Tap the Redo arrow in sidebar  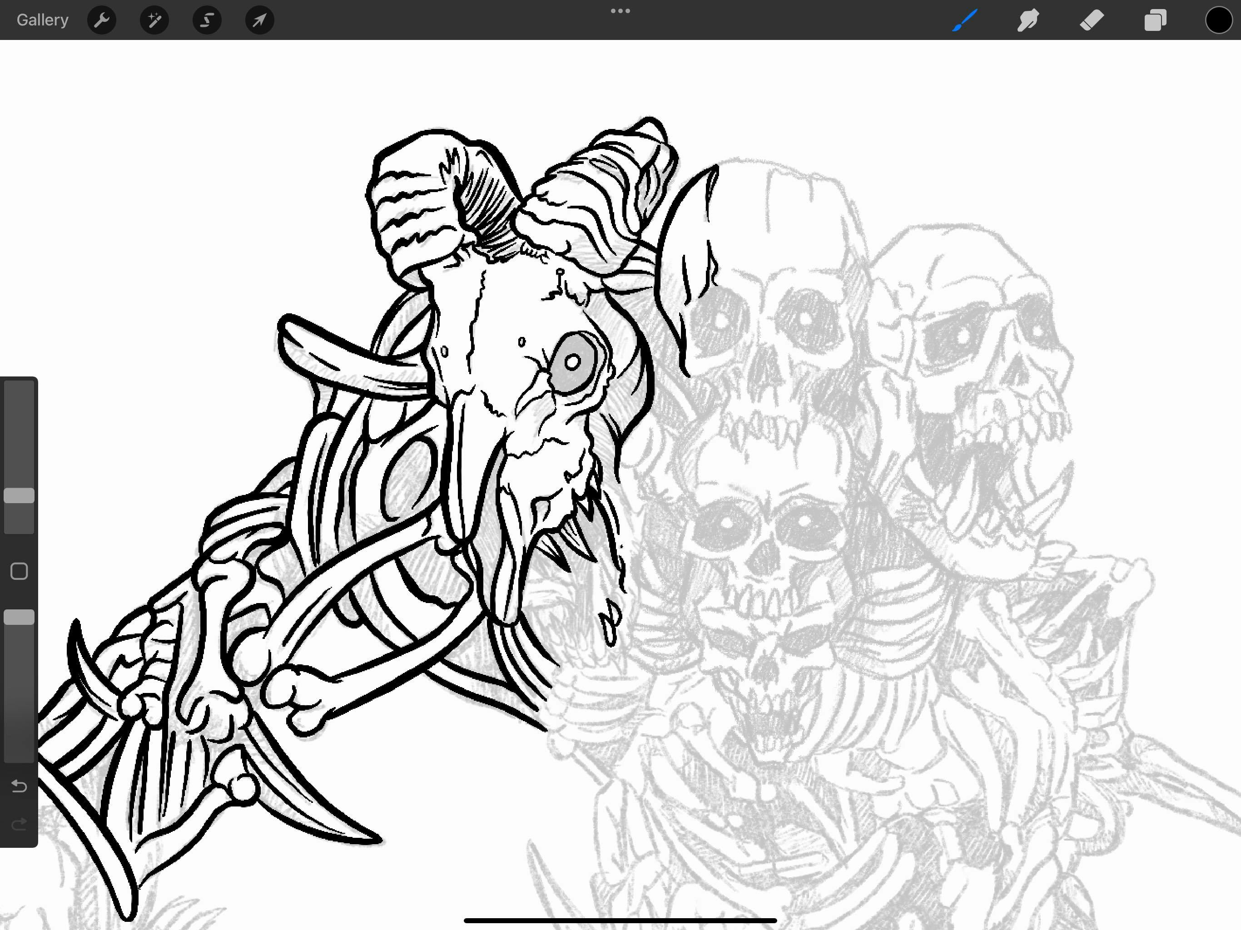coord(19,823)
